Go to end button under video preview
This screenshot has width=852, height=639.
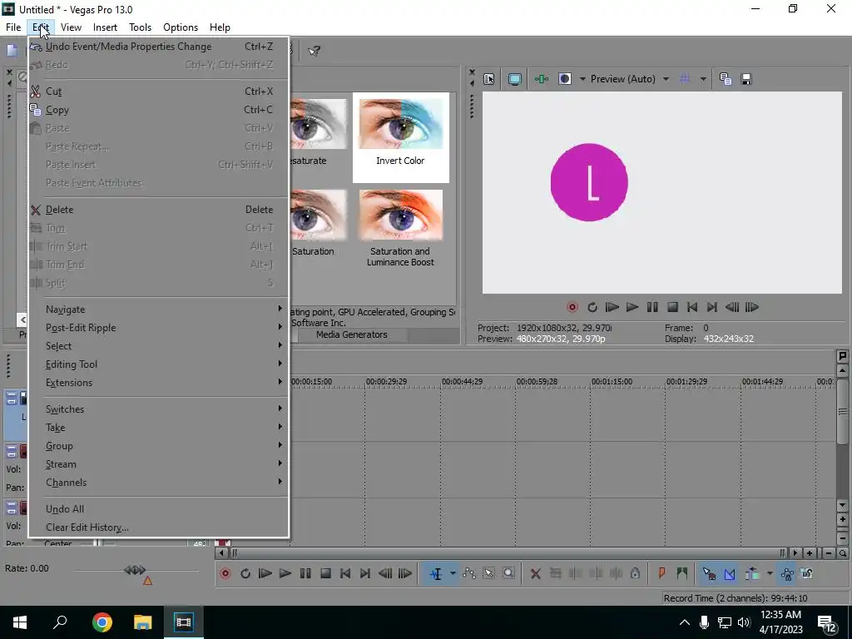point(712,307)
